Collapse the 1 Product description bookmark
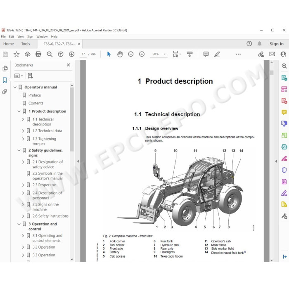This screenshot has height=289, width=289. point(19,111)
